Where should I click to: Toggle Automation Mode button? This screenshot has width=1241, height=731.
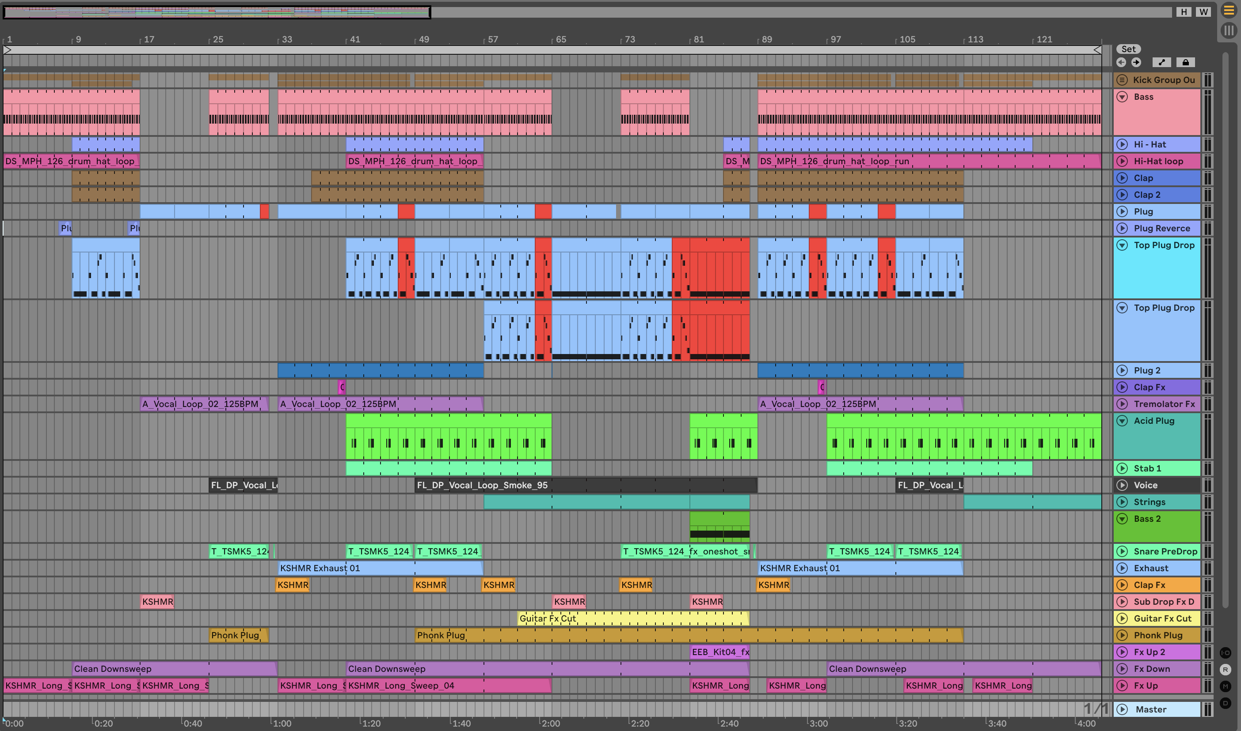click(x=1161, y=62)
